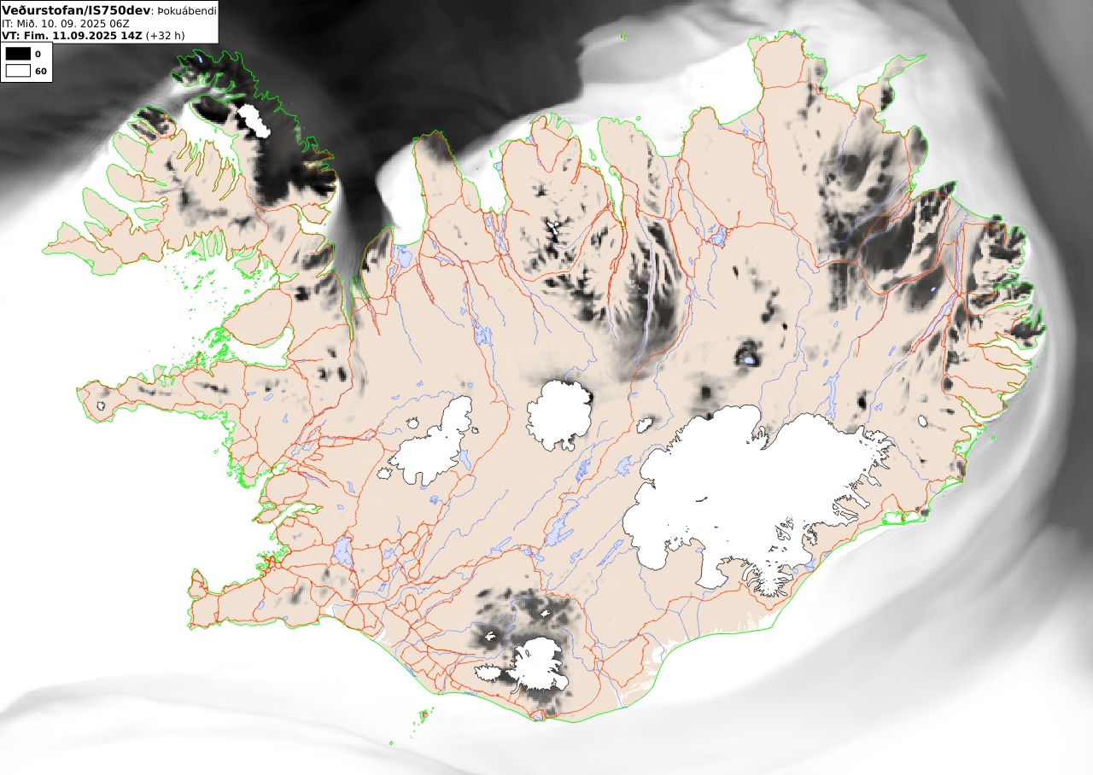Select the title text 'Veðurstofan/IS750dev'
This screenshot has width=1093, height=775.
pyautogui.click(x=76, y=10)
